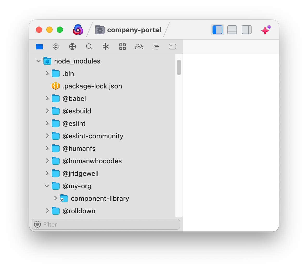308x270 pixels.
Task: Click the Filter input field
Action: point(109,224)
